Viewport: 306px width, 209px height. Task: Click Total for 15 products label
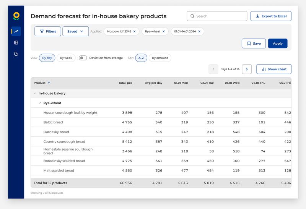(x=50, y=183)
